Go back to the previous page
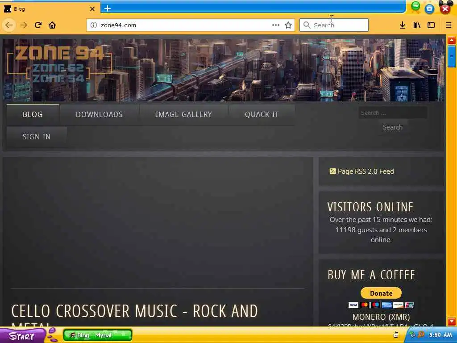This screenshot has height=343, width=457. pyautogui.click(x=9, y=25)
